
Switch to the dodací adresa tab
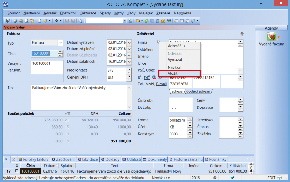click(x=198, y=91)
